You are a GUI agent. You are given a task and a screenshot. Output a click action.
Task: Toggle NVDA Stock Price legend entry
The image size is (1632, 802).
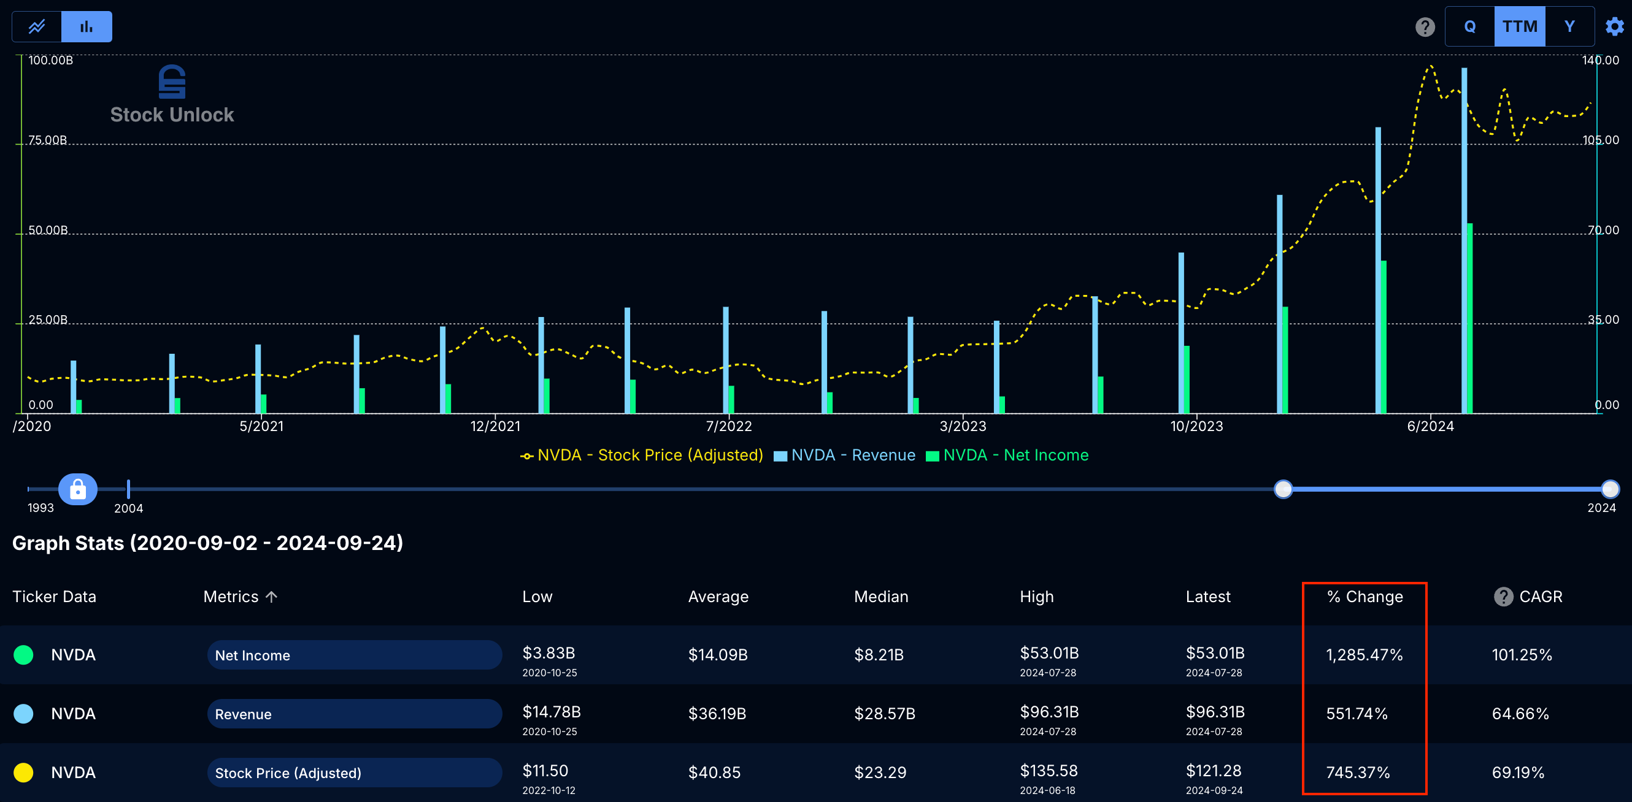coord(641,455)
